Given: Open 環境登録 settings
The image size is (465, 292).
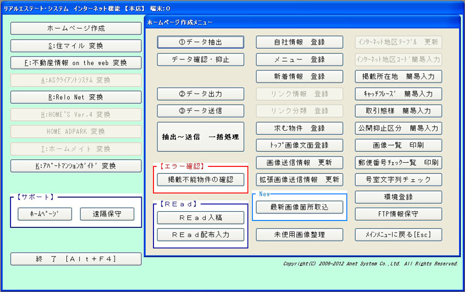Looking at the screenshot, I should [399, 197].
